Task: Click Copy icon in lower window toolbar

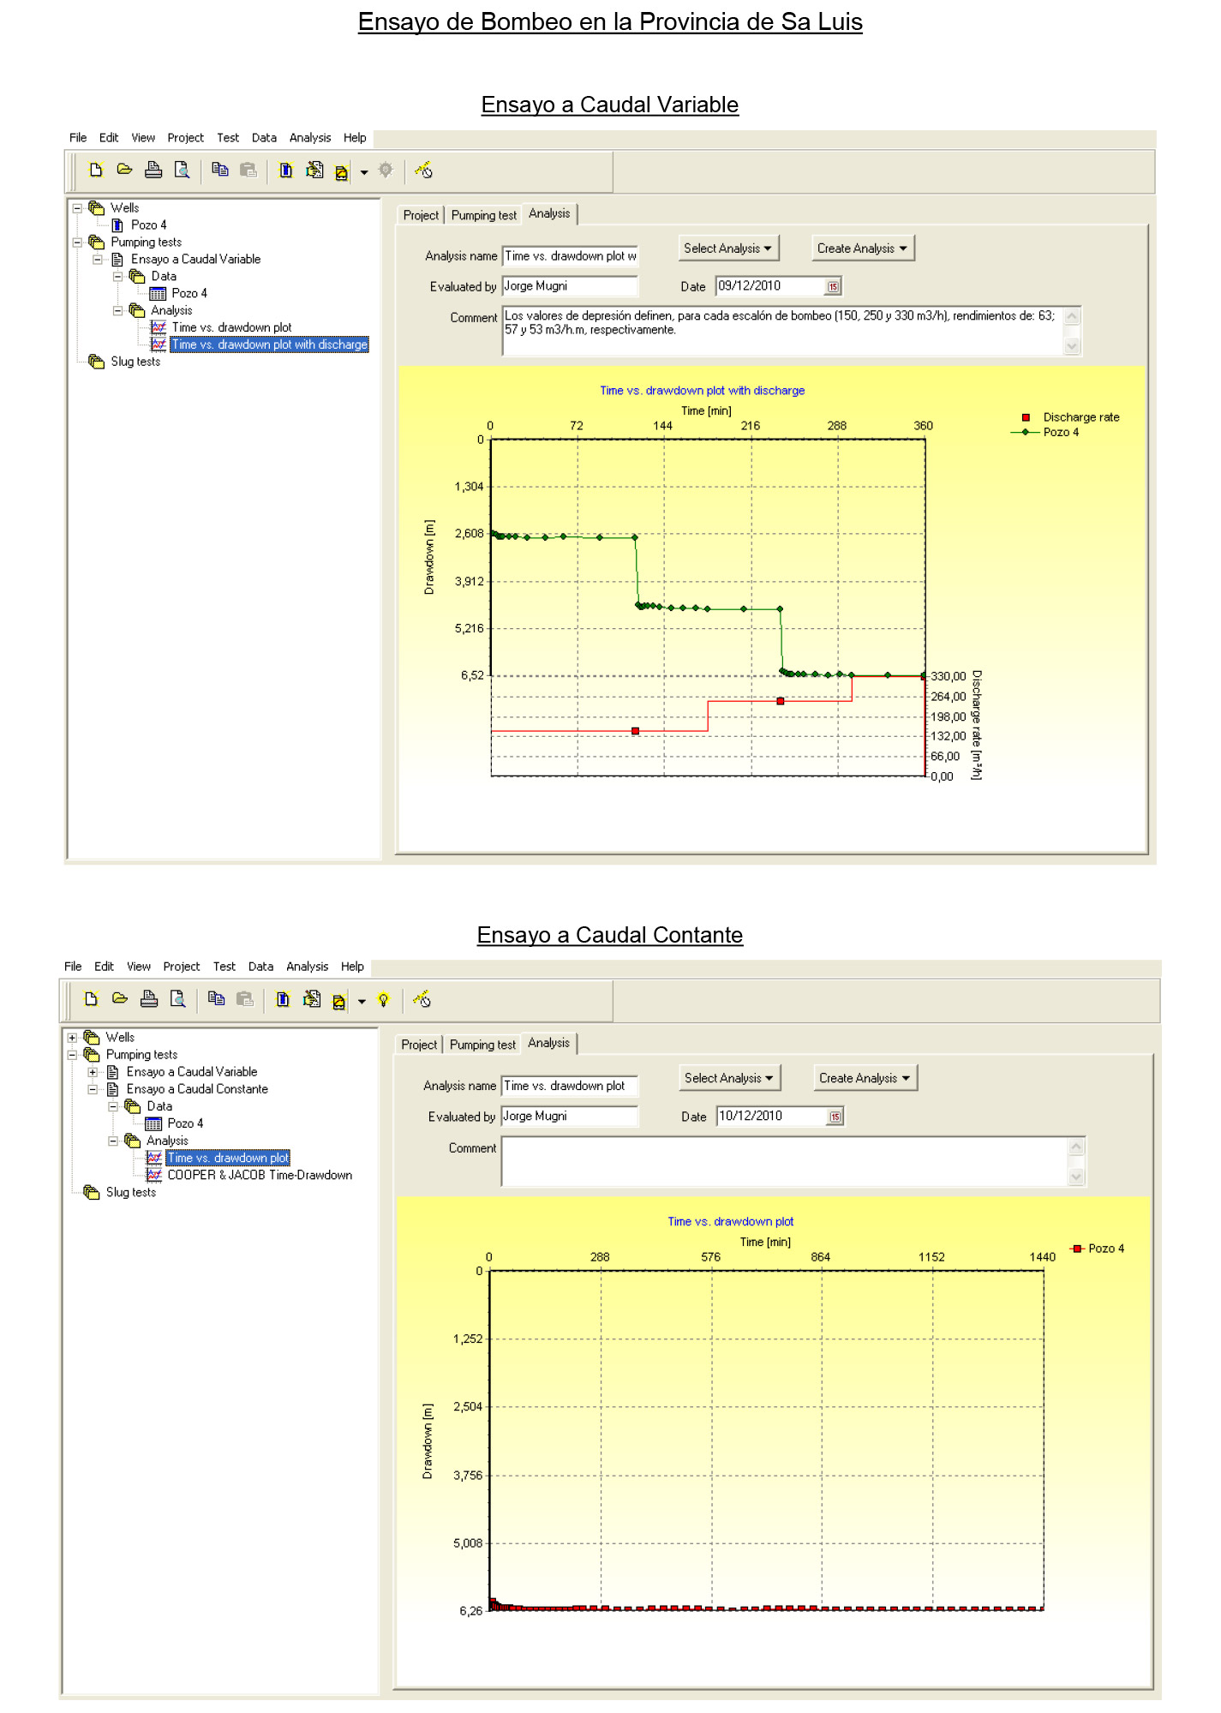Action: [217, 999]
